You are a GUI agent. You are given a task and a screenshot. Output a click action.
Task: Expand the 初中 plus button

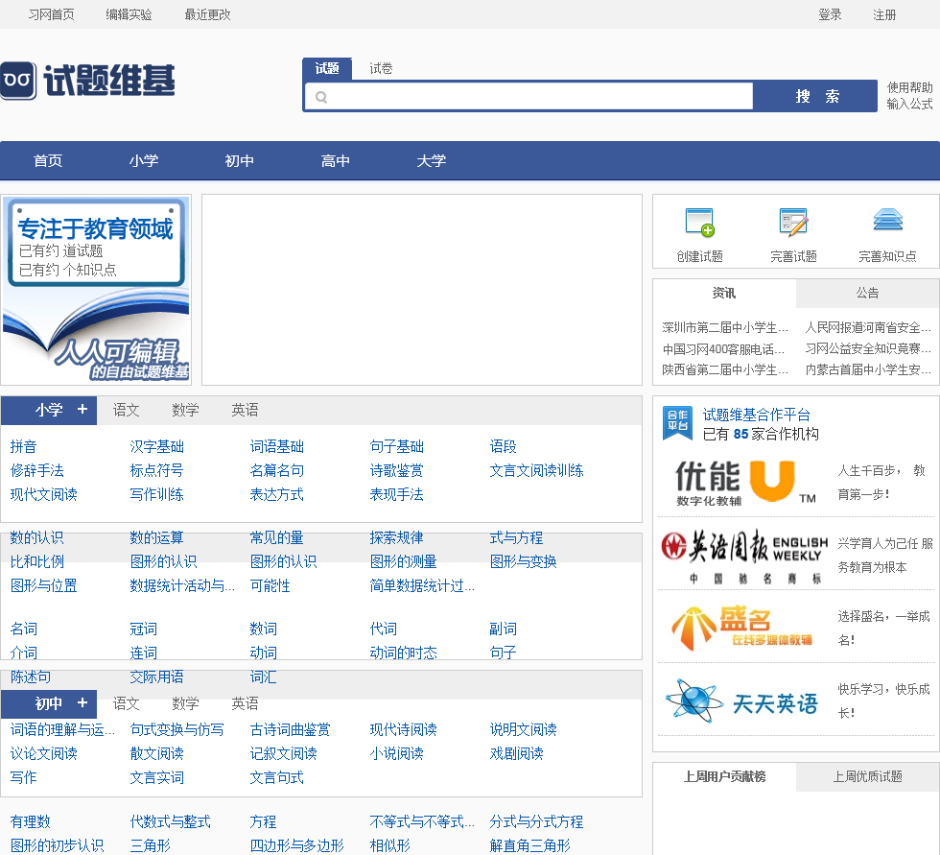coord(82,702)
